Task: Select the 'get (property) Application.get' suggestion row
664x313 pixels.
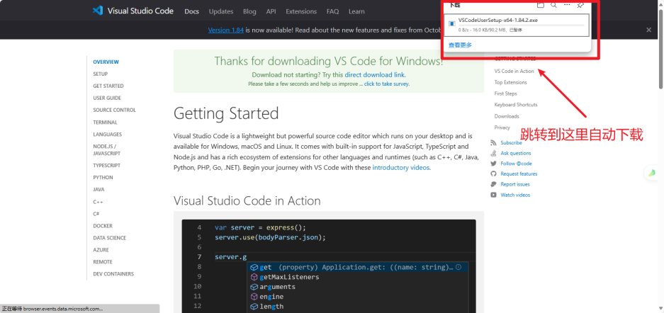Action: (x=357, y=267)
